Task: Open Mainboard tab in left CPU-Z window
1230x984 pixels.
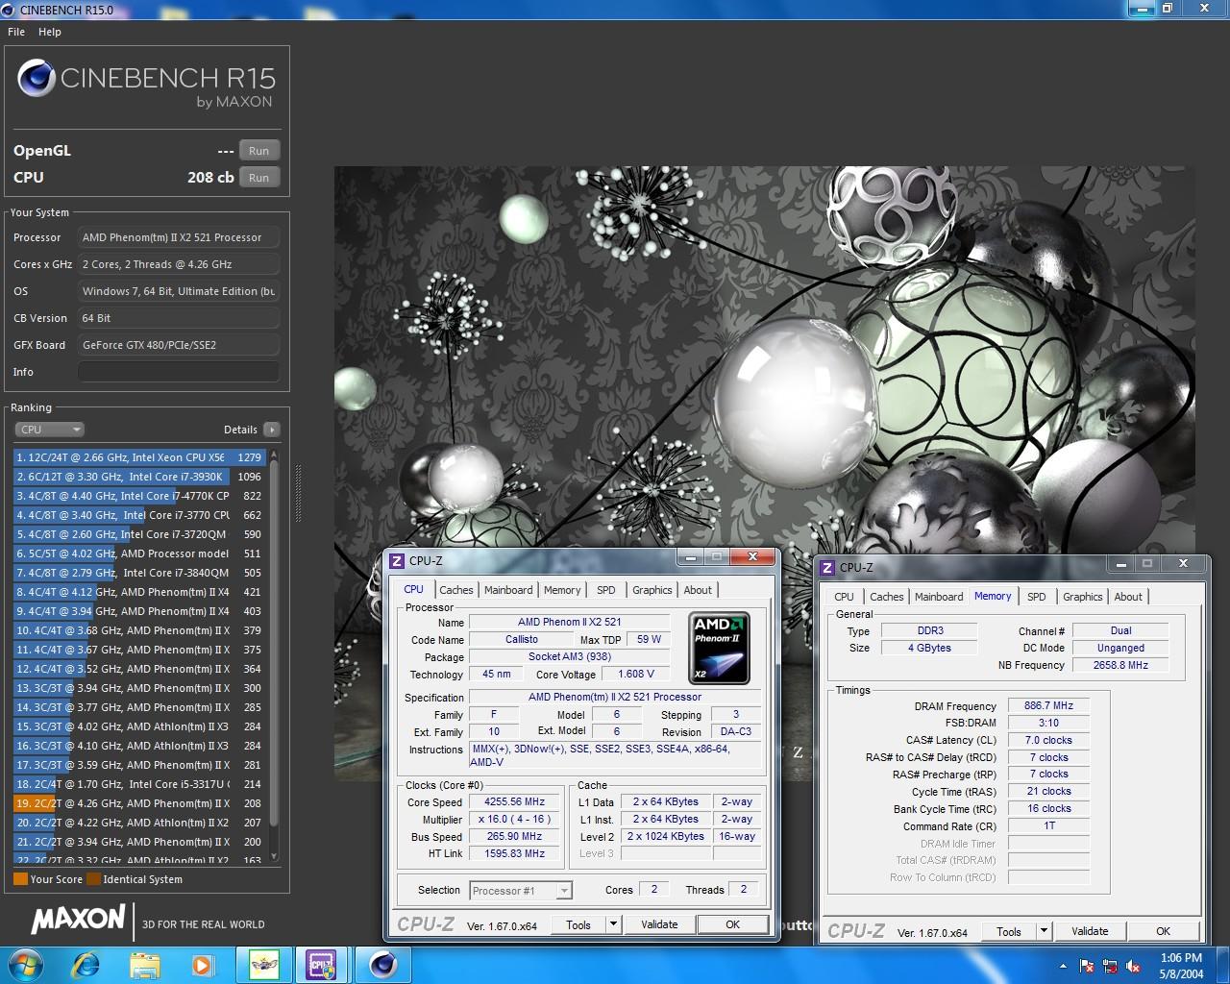Action: coord(508,590)
